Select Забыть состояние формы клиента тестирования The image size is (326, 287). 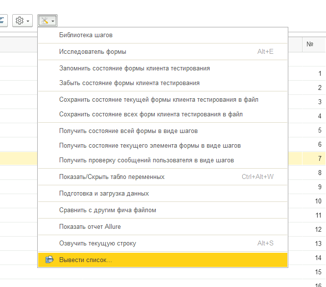(163, 83)
